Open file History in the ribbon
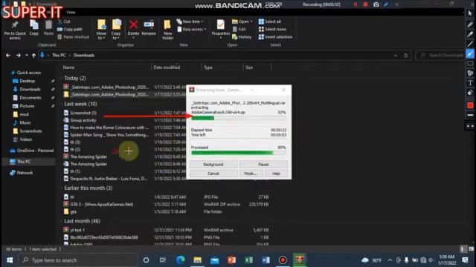This screenshot has height=267, width=476. pos(242,37)
